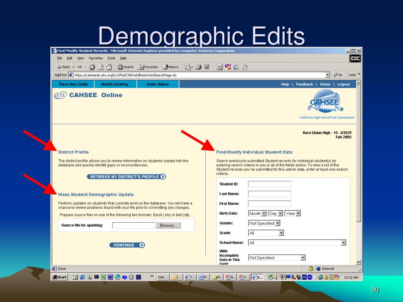Click the Back arrow in browser toolbar
403x302 pixels.
(63, 67)
